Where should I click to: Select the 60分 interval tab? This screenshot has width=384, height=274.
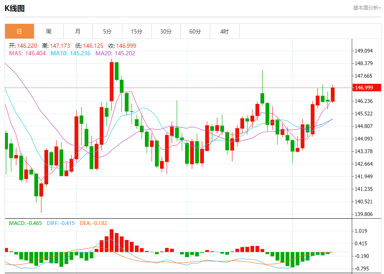(x=195, y=31)
